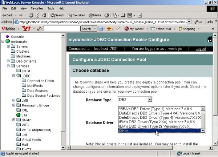Click the Yahoo toolbar Search button
The image size is (218, 157).
pyautogui.click(x=86, y=29)
